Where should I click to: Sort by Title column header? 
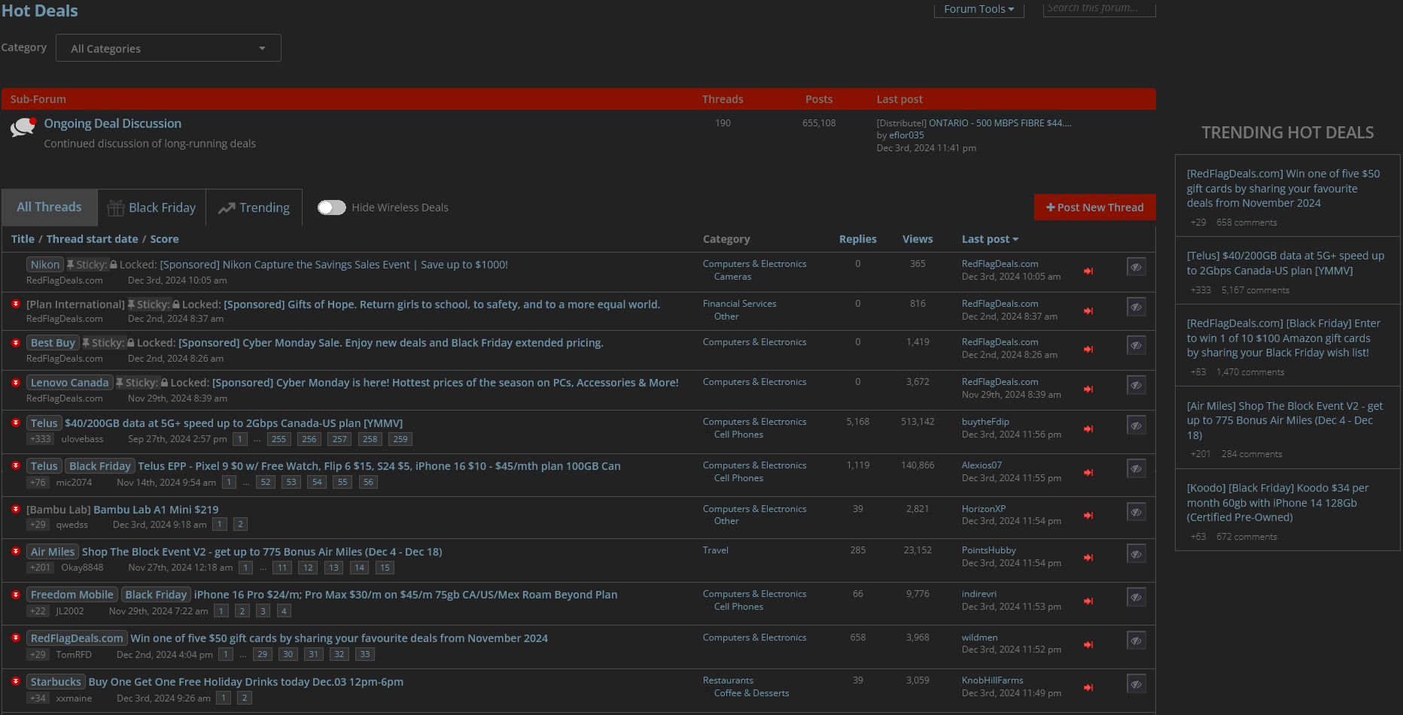point(23,239)
